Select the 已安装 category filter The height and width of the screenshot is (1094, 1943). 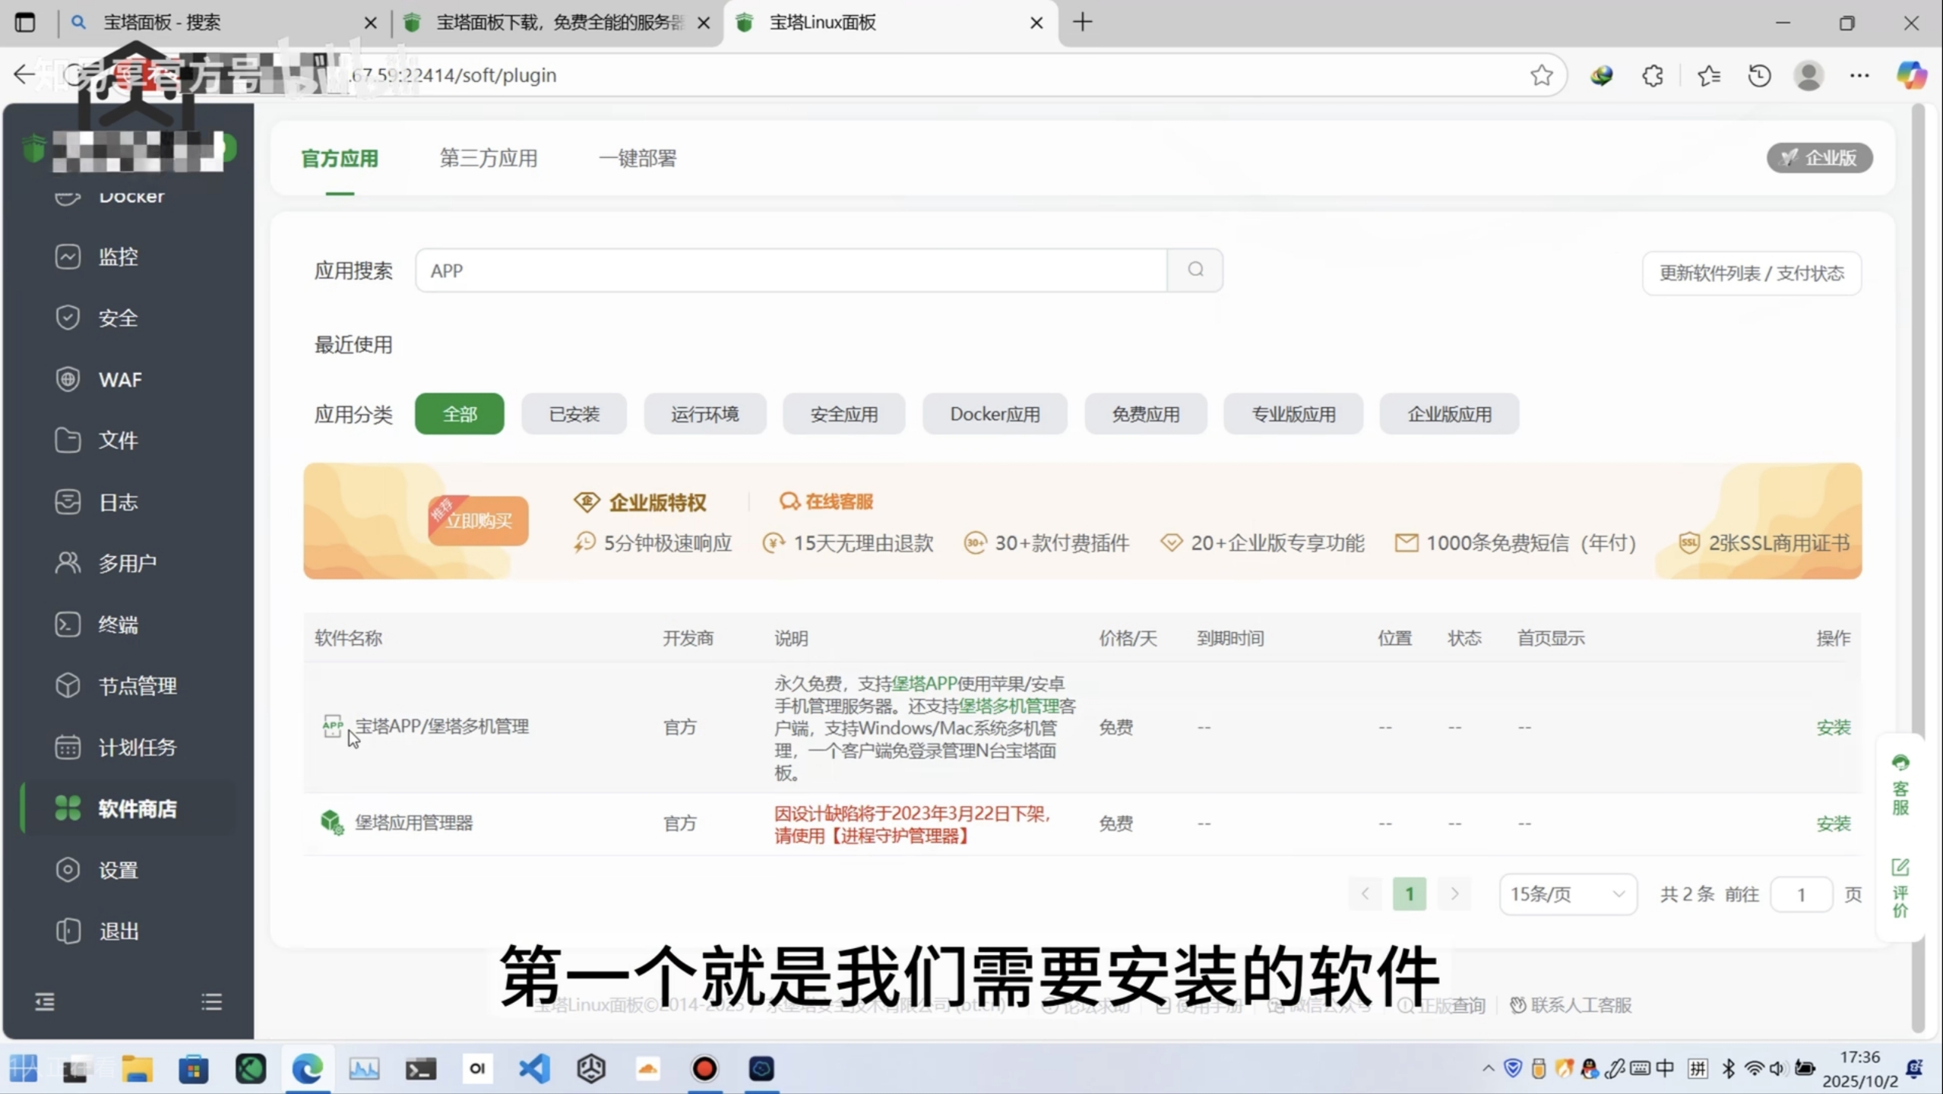[x=574, y=414]
